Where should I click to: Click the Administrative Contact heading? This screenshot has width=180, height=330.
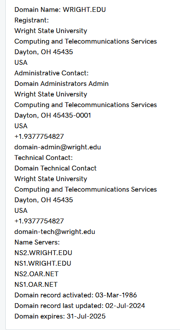52,73
